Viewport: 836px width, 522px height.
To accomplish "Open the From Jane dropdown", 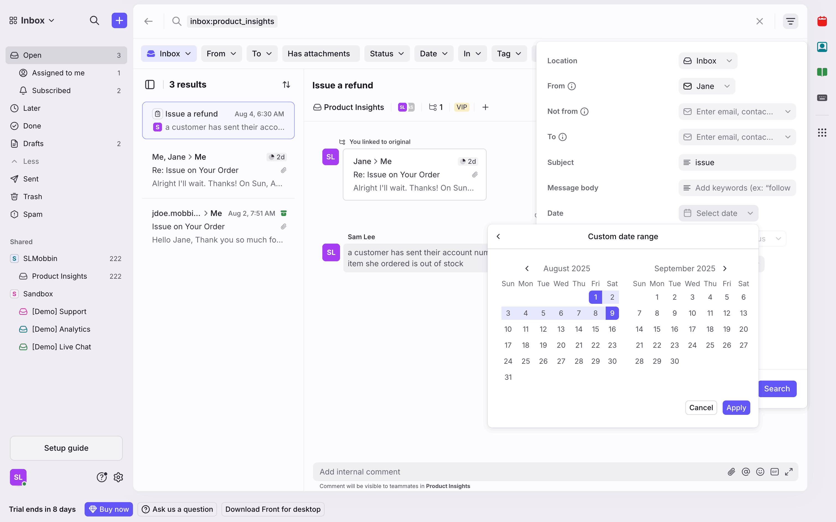I will tap(707, 86).
